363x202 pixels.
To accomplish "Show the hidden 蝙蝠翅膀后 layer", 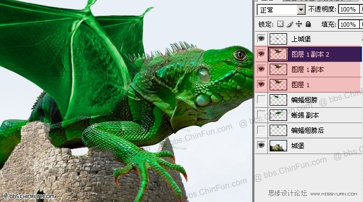I will point(261,130).
